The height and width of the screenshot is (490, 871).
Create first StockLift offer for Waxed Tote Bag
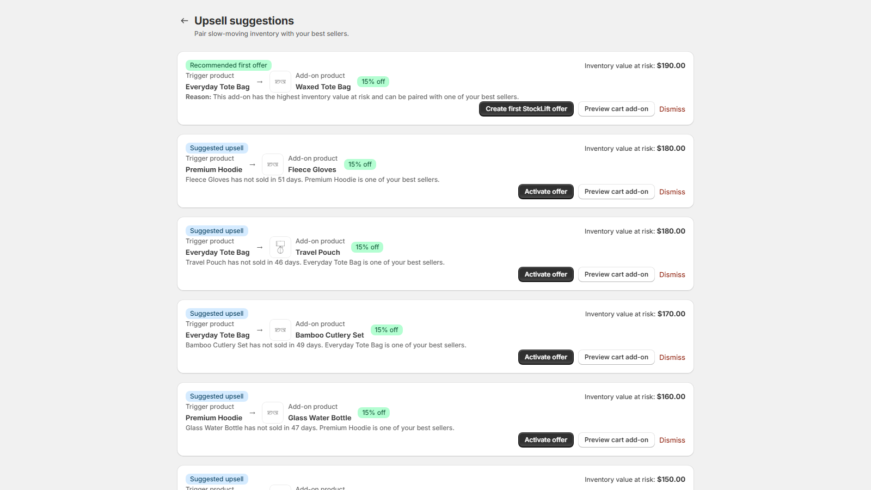(x=526, y=109)
